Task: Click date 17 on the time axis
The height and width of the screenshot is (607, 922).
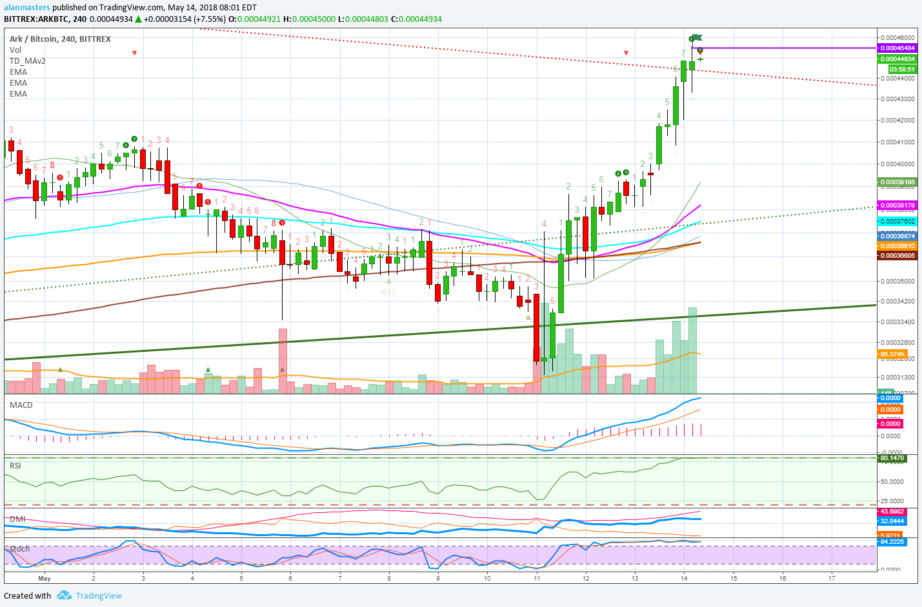Action: click(832, 578)
